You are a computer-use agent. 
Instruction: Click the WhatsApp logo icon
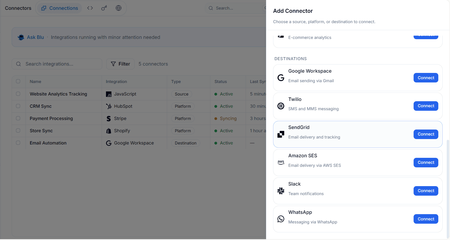[281, 219]
